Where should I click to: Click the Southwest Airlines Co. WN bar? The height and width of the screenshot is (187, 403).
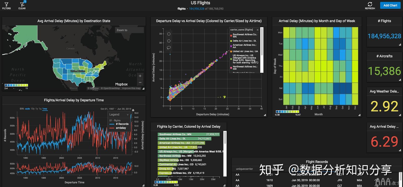pyautogui.click(x=189, y=134)
